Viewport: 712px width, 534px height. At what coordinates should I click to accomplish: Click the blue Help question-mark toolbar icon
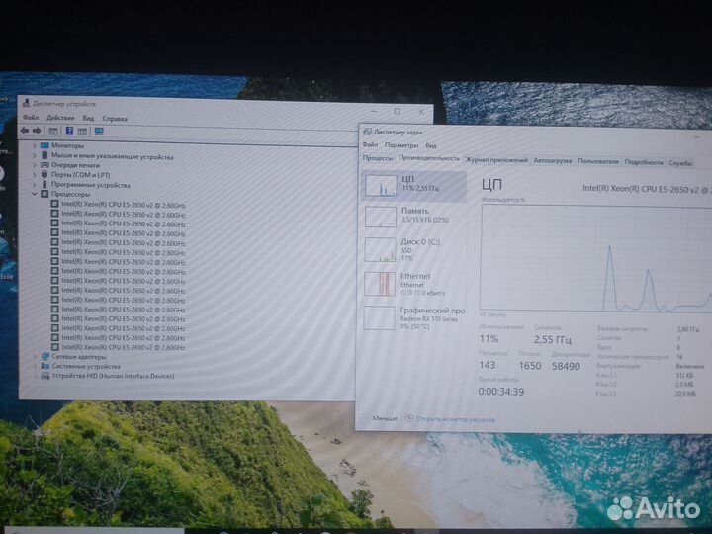[69, 131]
